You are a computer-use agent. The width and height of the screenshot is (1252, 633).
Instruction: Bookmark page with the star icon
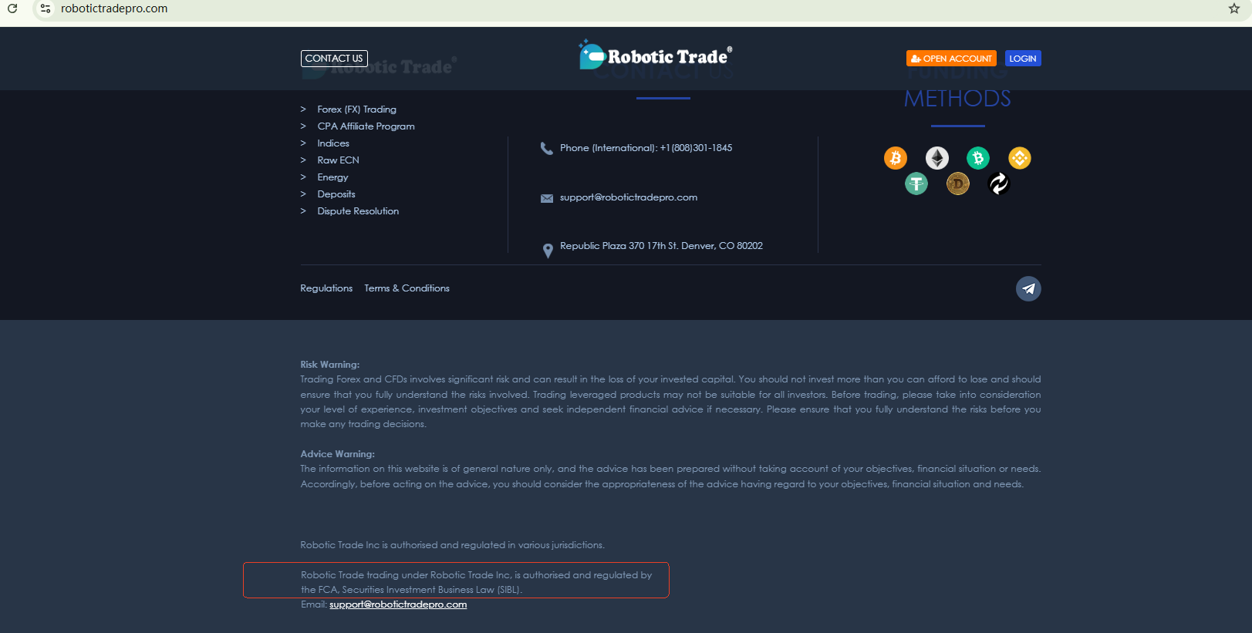point(1233,8)
